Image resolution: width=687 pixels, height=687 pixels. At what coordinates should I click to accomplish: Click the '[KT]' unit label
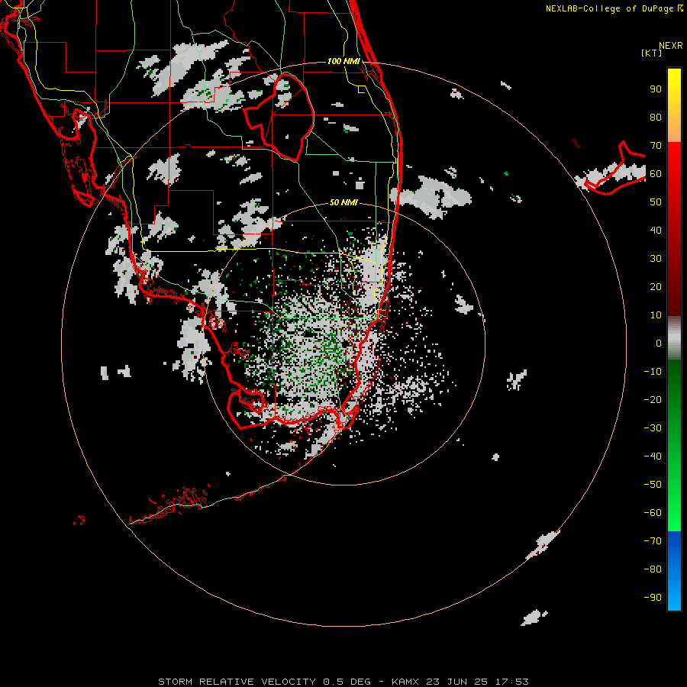point(652,53)
